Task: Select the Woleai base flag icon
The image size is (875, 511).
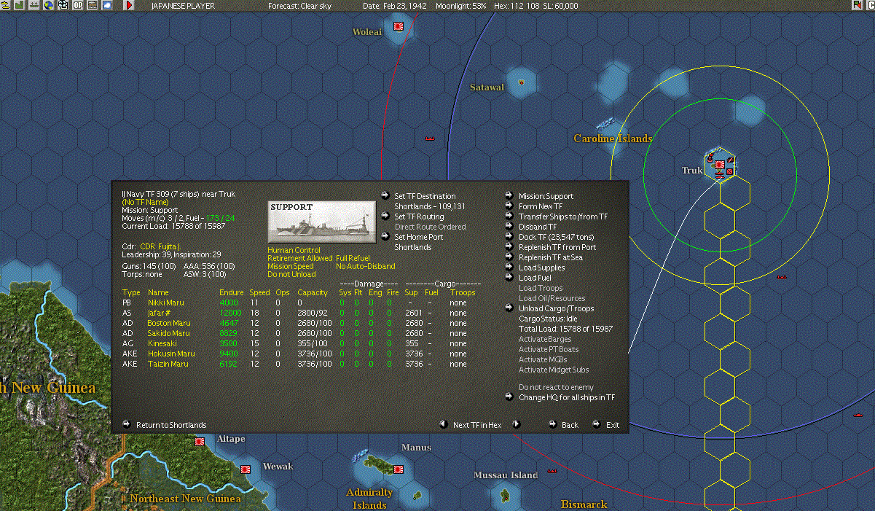Action: (399, 26)
